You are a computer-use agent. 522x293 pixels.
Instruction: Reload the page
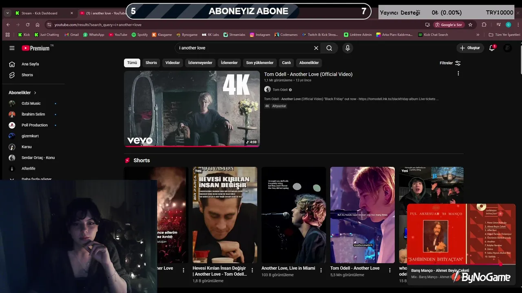point(28,24)
